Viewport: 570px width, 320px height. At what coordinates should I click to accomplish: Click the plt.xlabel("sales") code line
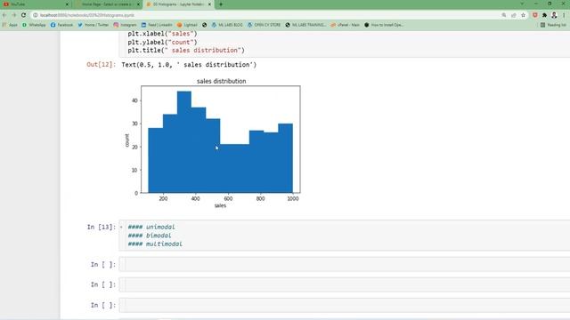coord(162,34)
